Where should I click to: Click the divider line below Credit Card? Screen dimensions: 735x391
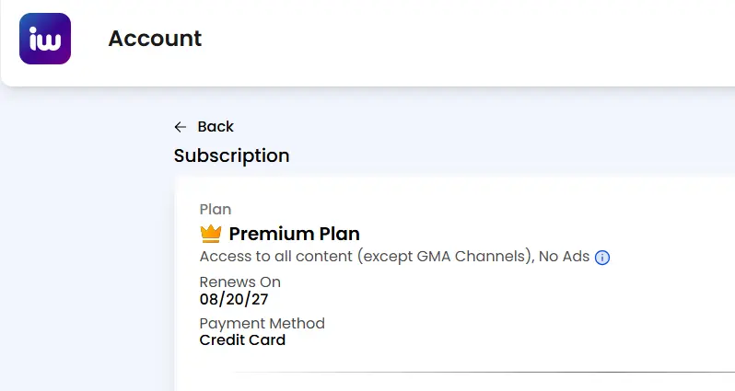tap(484, 373)
